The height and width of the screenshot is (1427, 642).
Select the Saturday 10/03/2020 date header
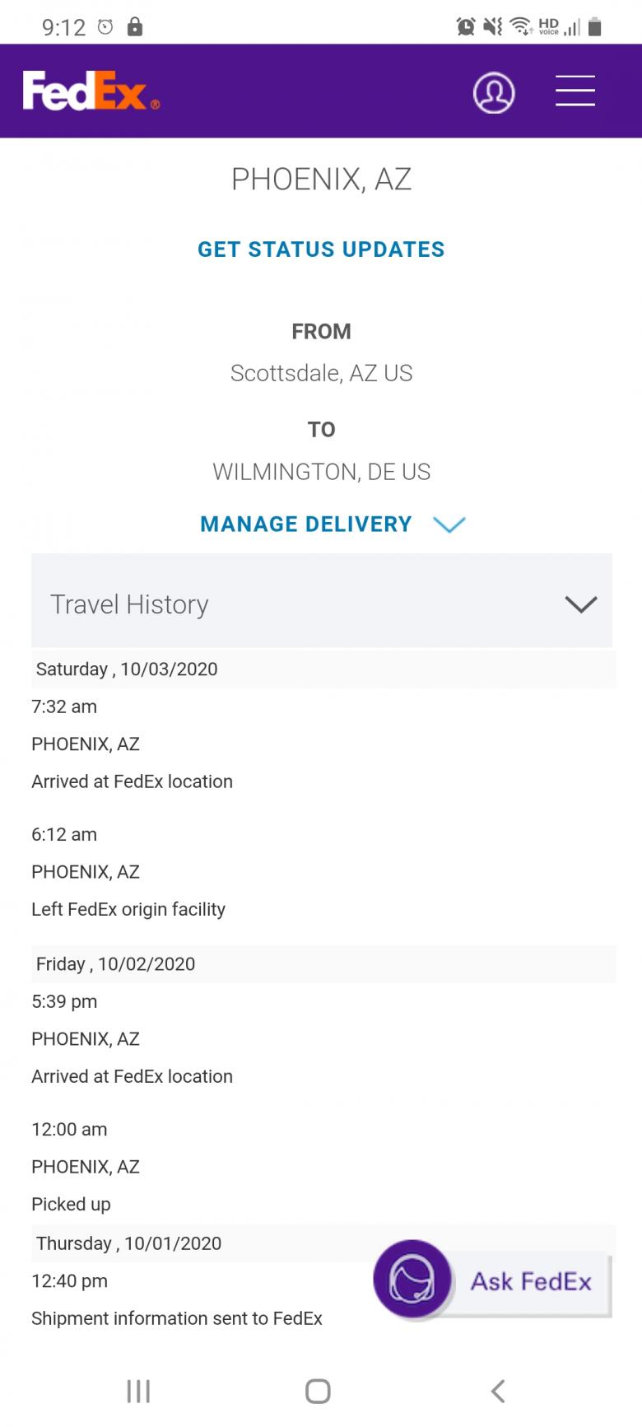[127, 669]
